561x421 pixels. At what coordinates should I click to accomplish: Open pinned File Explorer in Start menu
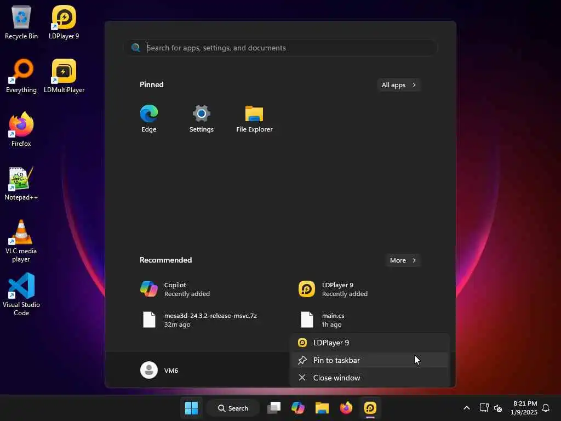254,118
